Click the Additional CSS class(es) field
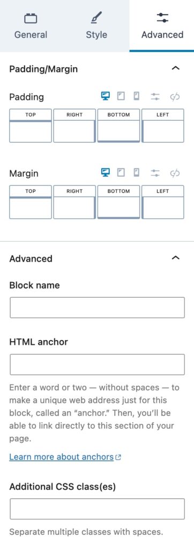Viewport: 194px width, 550px height. tap(97, 509)
